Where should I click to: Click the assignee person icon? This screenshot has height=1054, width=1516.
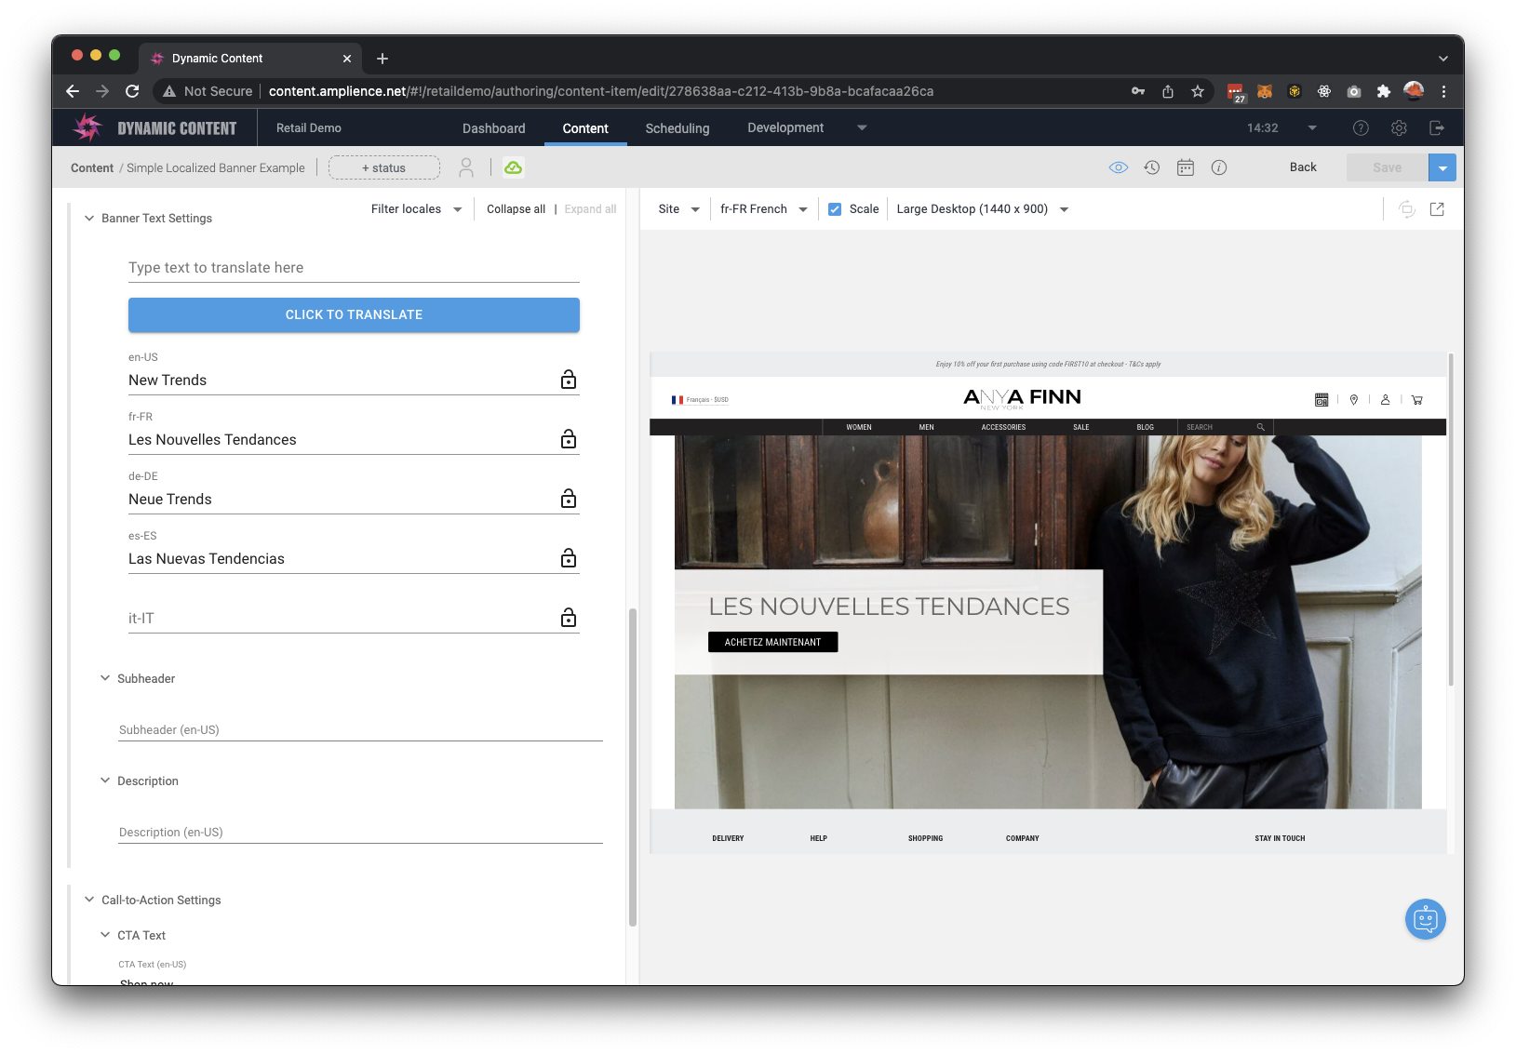coord(466,167)
